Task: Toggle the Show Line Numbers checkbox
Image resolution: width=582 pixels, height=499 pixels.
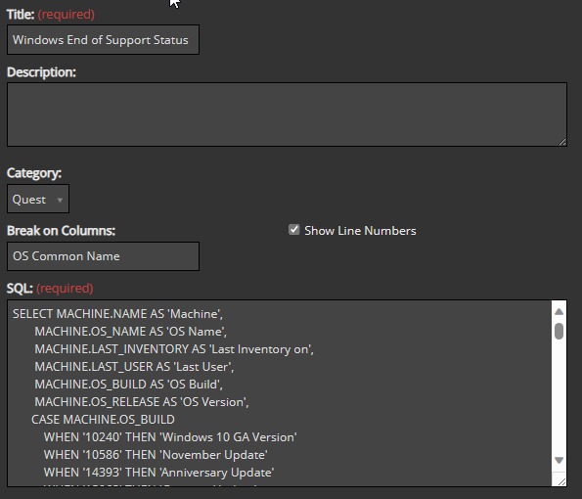Action: (x=294, y=230)
